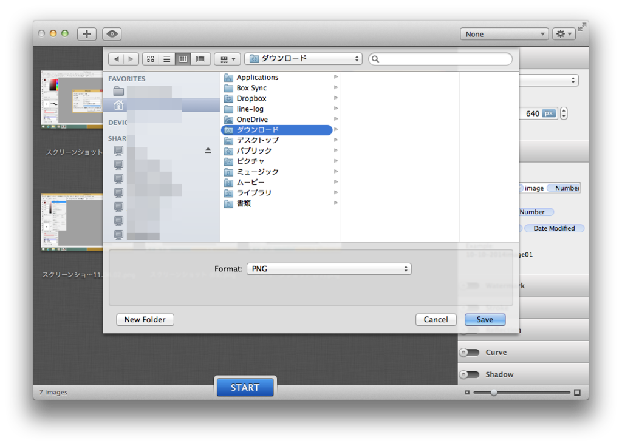Expand the Applications folder arrow
Image resolution: width=622 pixels, height=446 pixels.
(x=336, y=77)
